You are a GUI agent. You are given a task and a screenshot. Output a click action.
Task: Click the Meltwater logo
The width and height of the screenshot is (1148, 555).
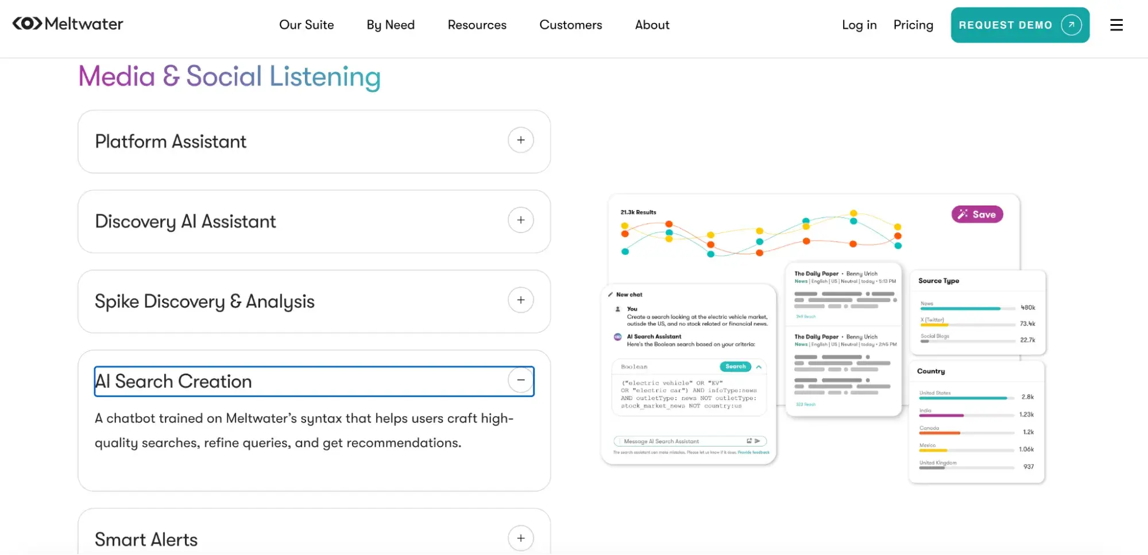pos(68,24)
